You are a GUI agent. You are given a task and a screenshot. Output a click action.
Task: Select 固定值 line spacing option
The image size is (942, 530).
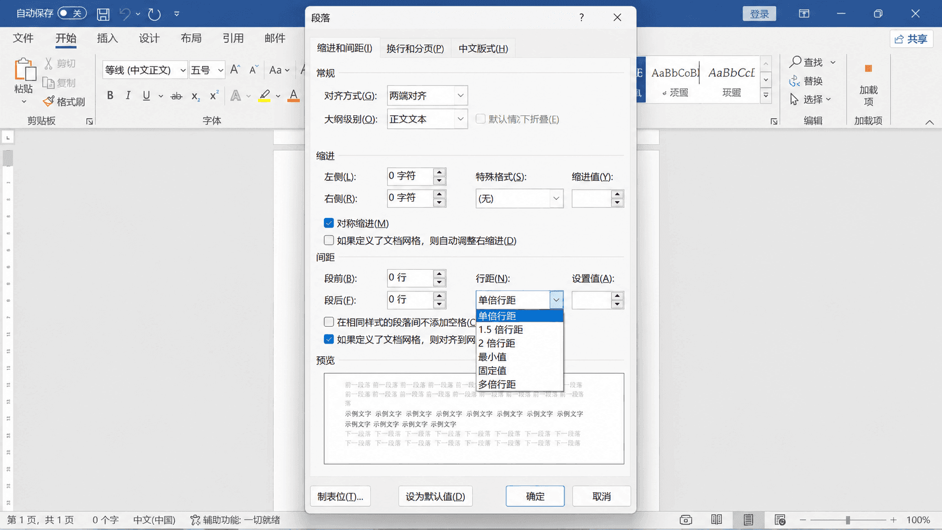pos(519,371)
